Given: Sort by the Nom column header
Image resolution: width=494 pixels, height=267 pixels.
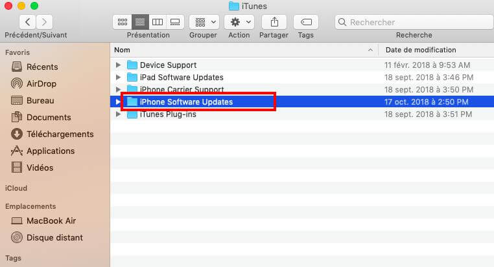Looking at the screenshot, I should [122, 50].
